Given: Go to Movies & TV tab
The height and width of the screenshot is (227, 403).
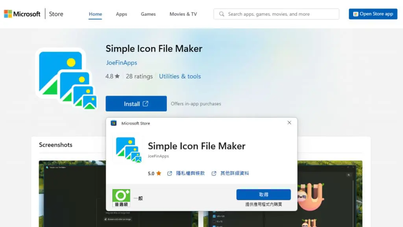Looking at the screenshot, I should [183, 14].
